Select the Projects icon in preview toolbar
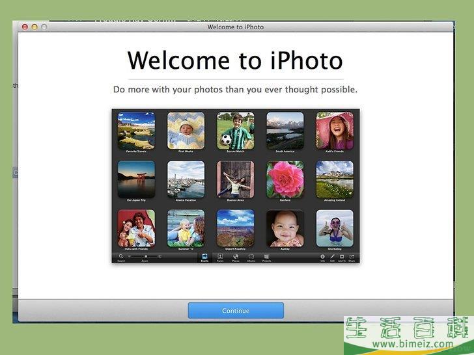Screen dimensions: 474x355 tap(266, 257)
